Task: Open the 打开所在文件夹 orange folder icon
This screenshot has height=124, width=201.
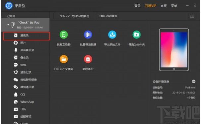Action: [x=64, y=59]
